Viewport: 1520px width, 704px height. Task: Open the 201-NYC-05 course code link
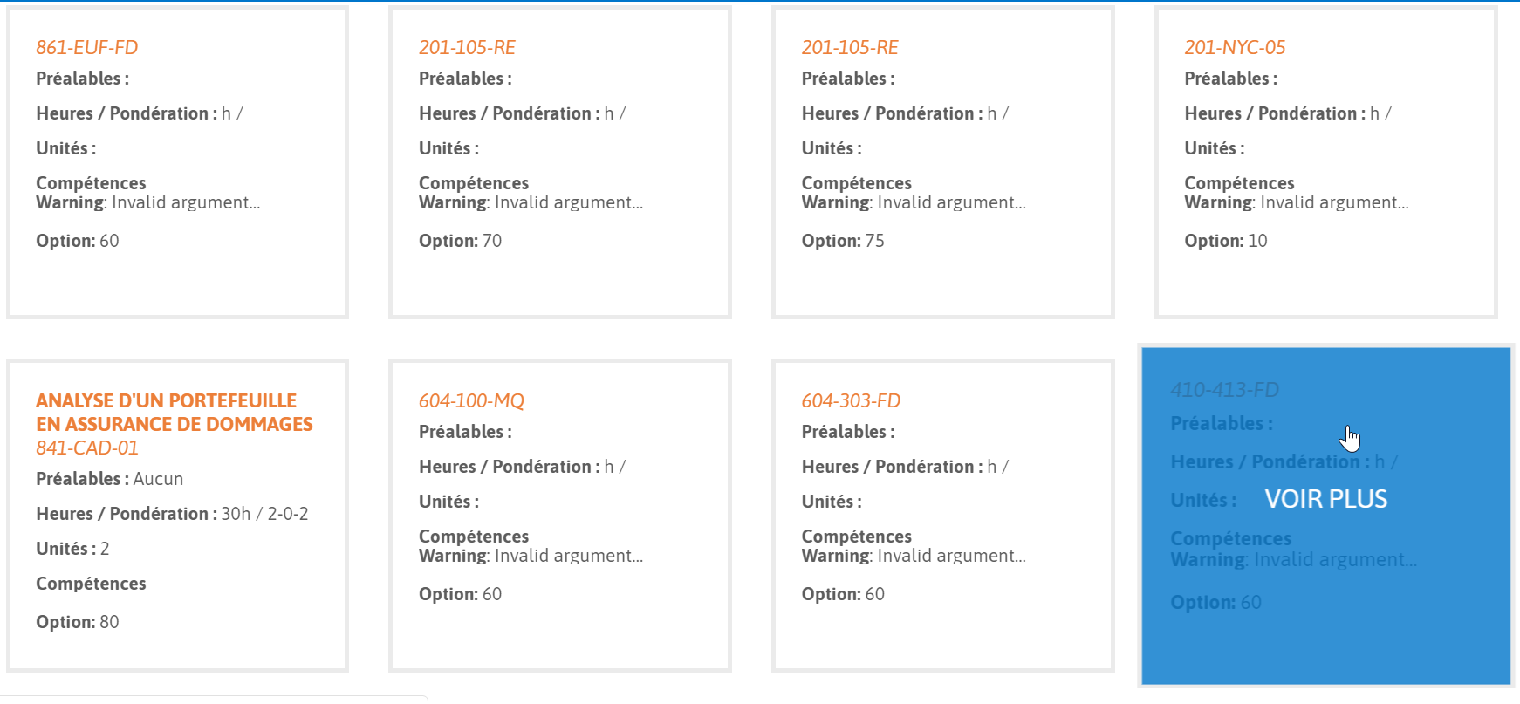(1235, 48)
